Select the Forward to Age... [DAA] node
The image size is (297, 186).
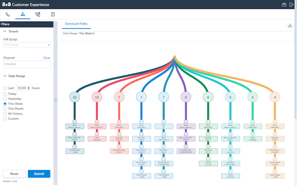pos(119,151)
